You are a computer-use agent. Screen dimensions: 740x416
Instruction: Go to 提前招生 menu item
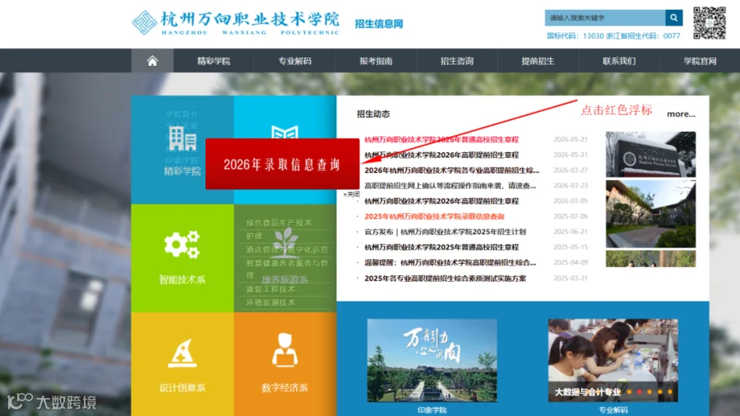coord(538,61)
